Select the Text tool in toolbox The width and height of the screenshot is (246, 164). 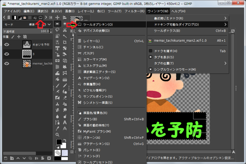(x=65, y=122)
